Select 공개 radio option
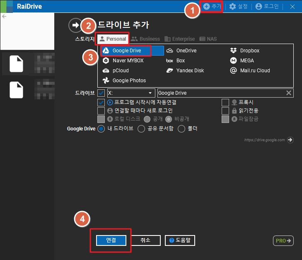Viewport: 302px width, 260px height. (x=147, y=119)
